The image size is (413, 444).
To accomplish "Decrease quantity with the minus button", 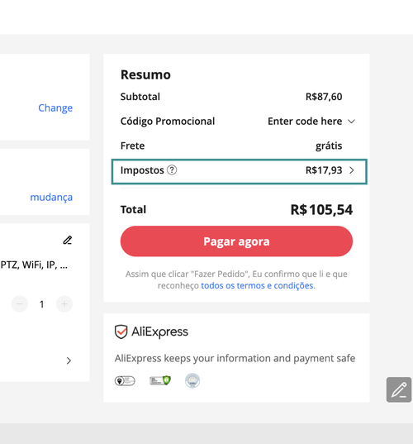I will click(20, 304).
